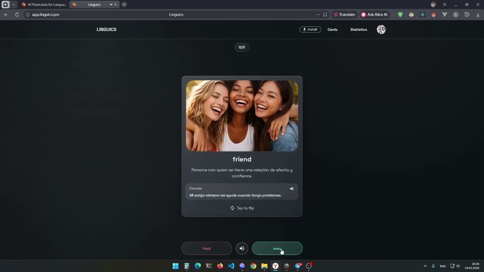Viewport: 484px width, 272px height.
Task: Select the word 'friend' on the card
Action: coord(242,159)
